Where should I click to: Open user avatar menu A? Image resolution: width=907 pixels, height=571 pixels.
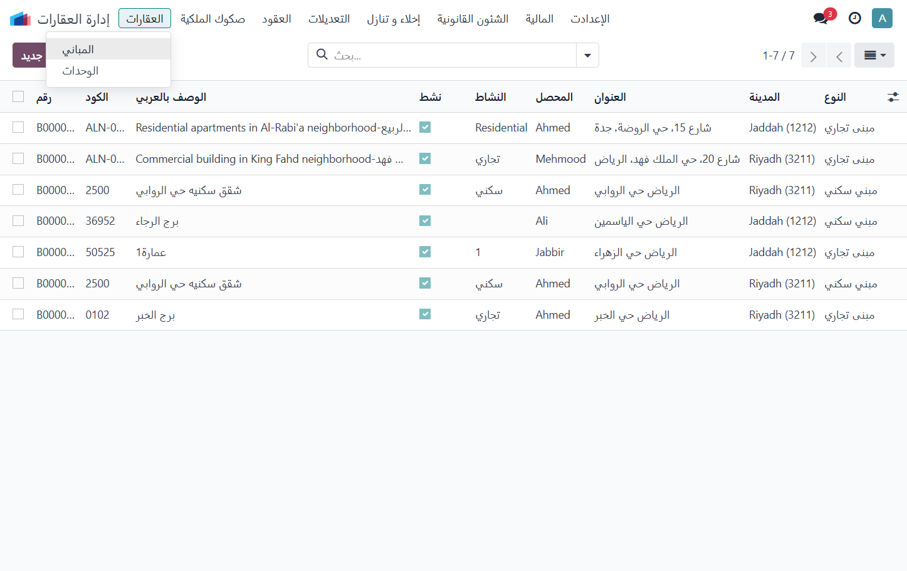coord(882,18)
